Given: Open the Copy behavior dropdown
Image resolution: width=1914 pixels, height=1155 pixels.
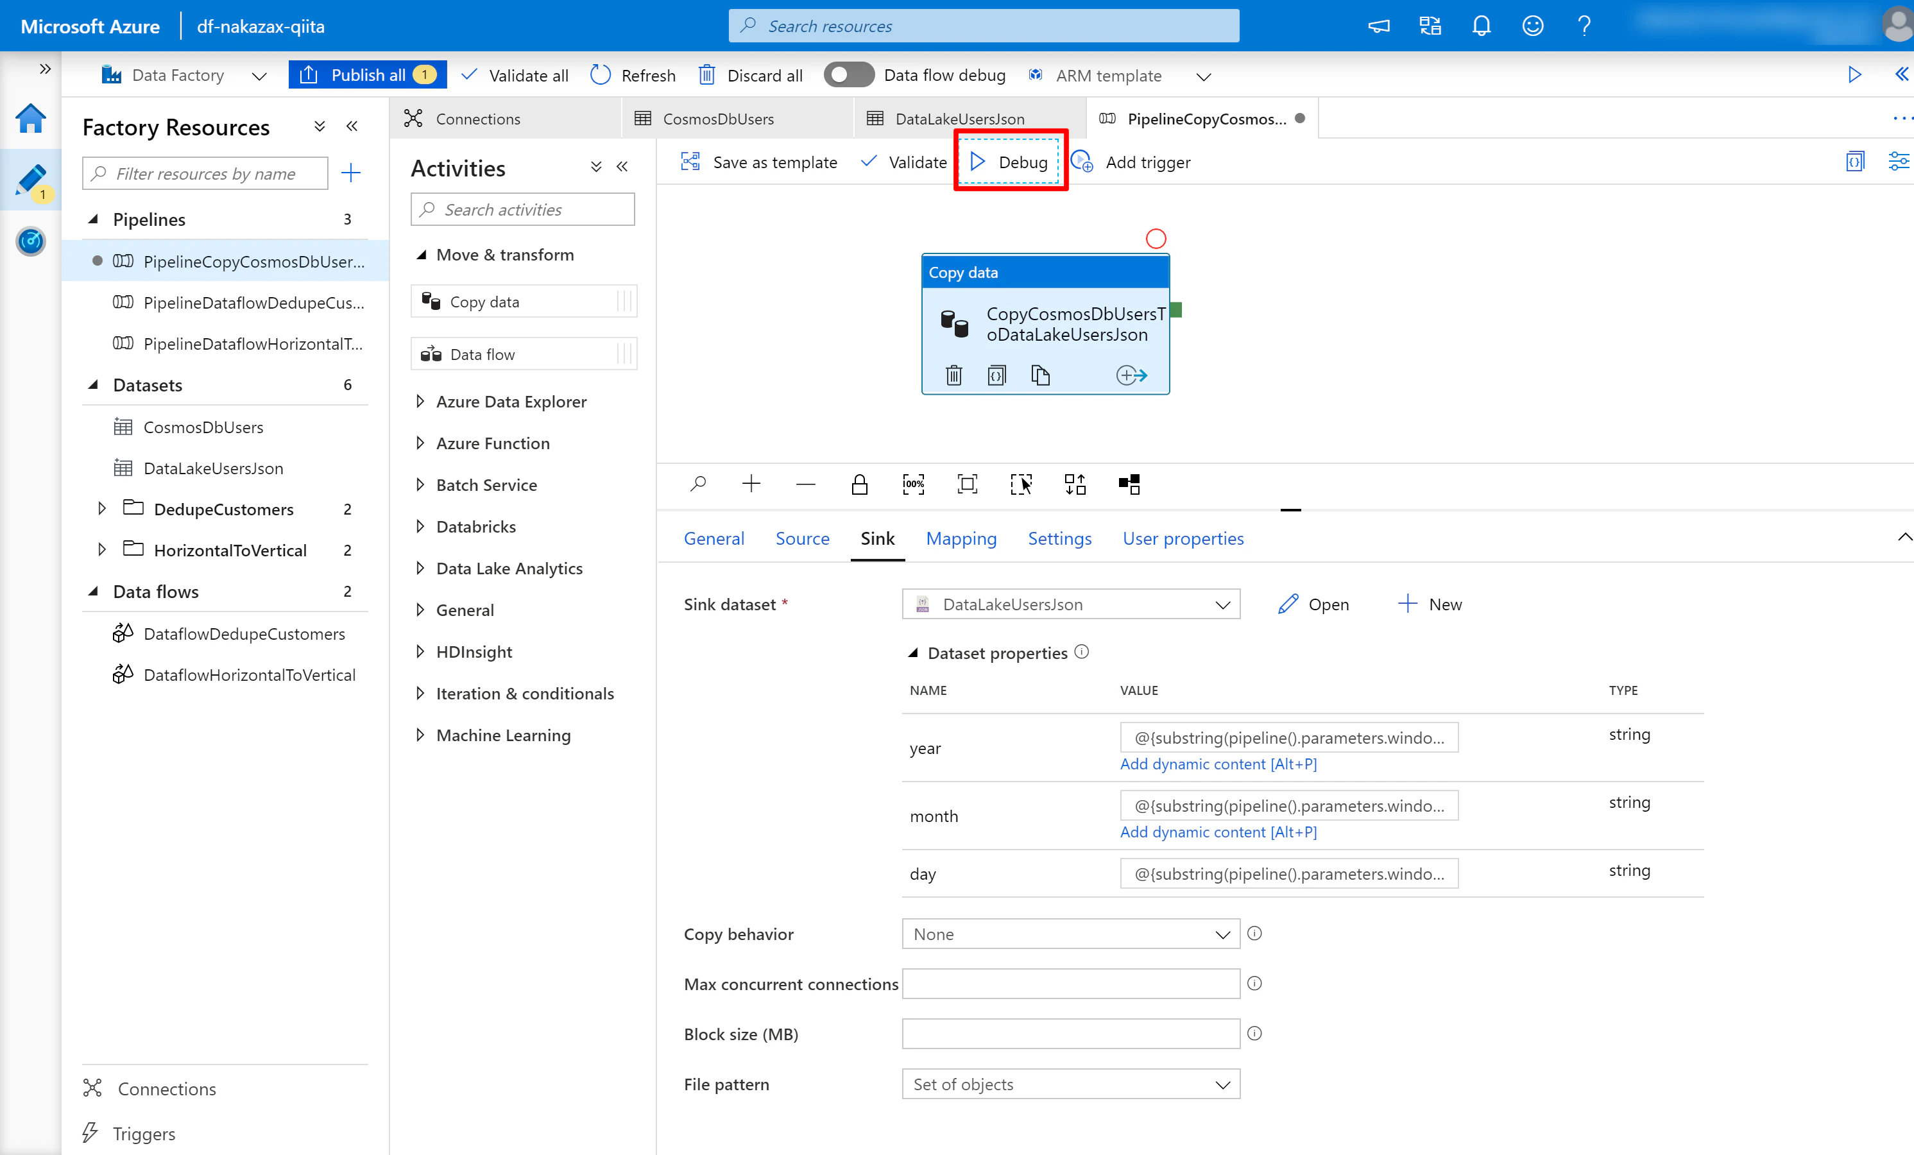Looking at the screenshot, I should click(1070, 934).
